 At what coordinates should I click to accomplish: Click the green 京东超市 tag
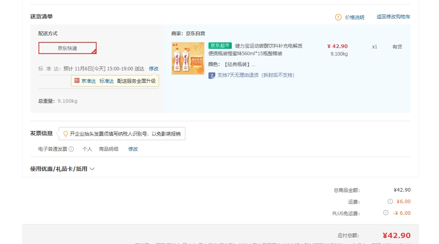(220, 46)
